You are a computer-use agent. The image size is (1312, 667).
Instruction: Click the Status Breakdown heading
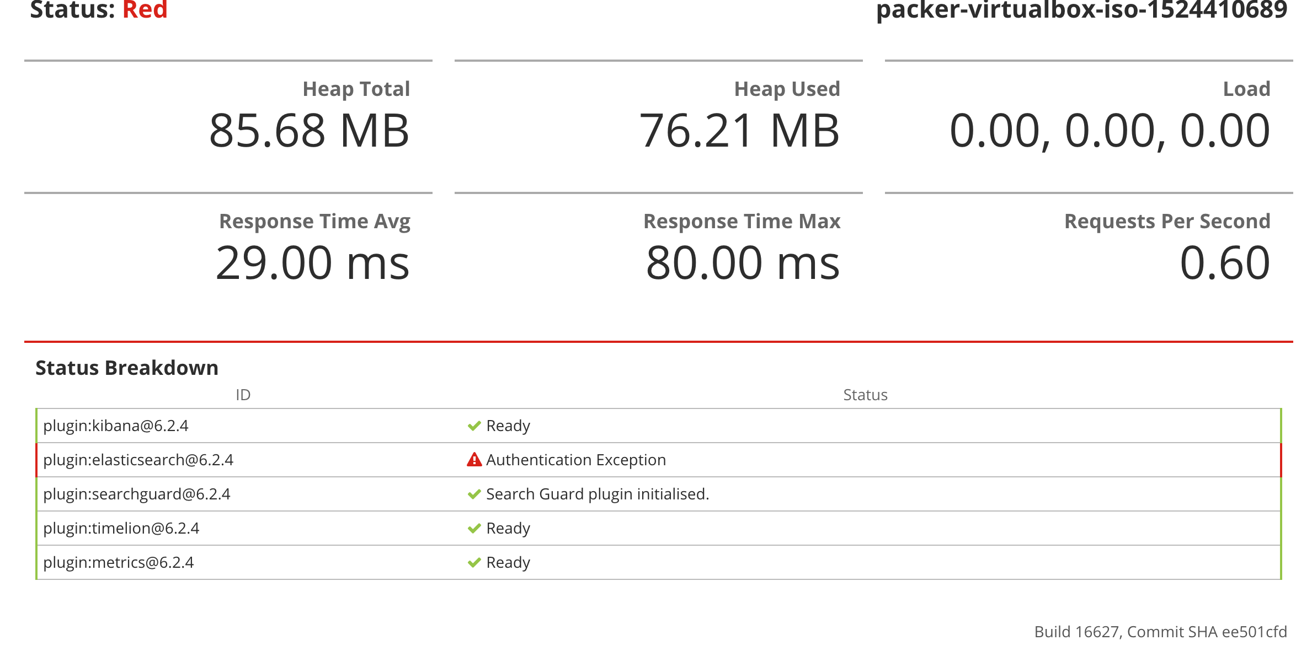[x=127, y=368]
